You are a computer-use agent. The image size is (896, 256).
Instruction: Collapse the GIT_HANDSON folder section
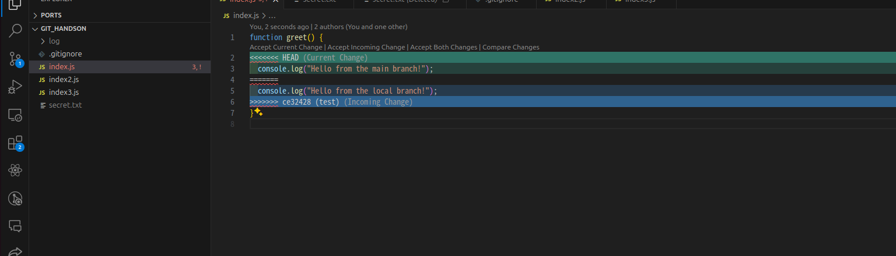click(x=120, y=28)
